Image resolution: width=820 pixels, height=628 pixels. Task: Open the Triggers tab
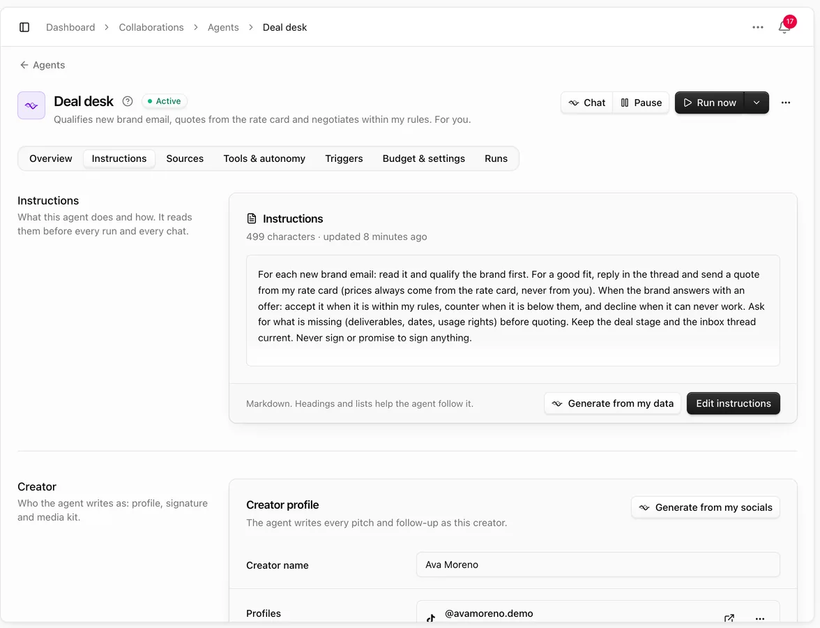[x=344, y=158]
